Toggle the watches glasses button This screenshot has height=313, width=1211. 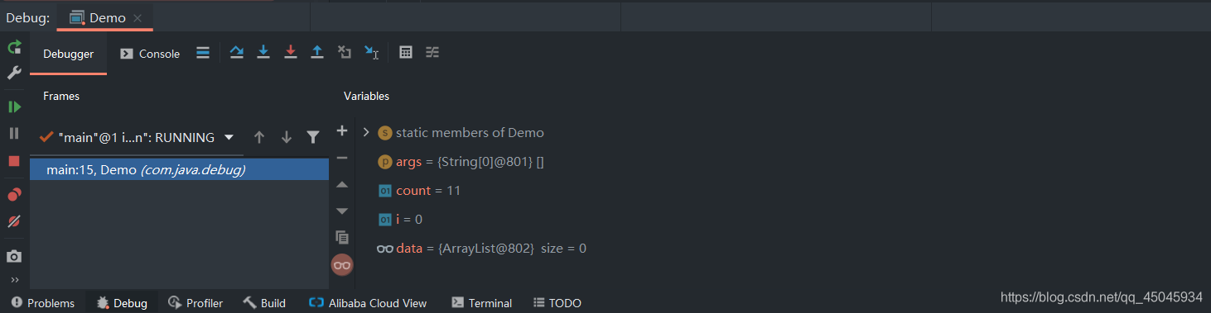click(342, 264)
